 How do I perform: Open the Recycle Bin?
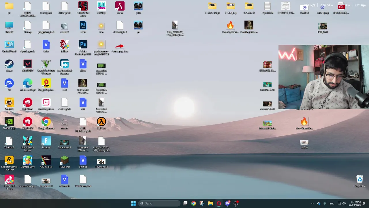(x=360, y=181)
